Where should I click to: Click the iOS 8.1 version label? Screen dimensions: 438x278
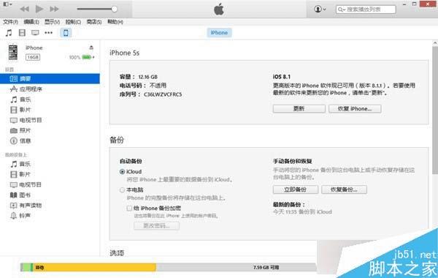(282, 77)
